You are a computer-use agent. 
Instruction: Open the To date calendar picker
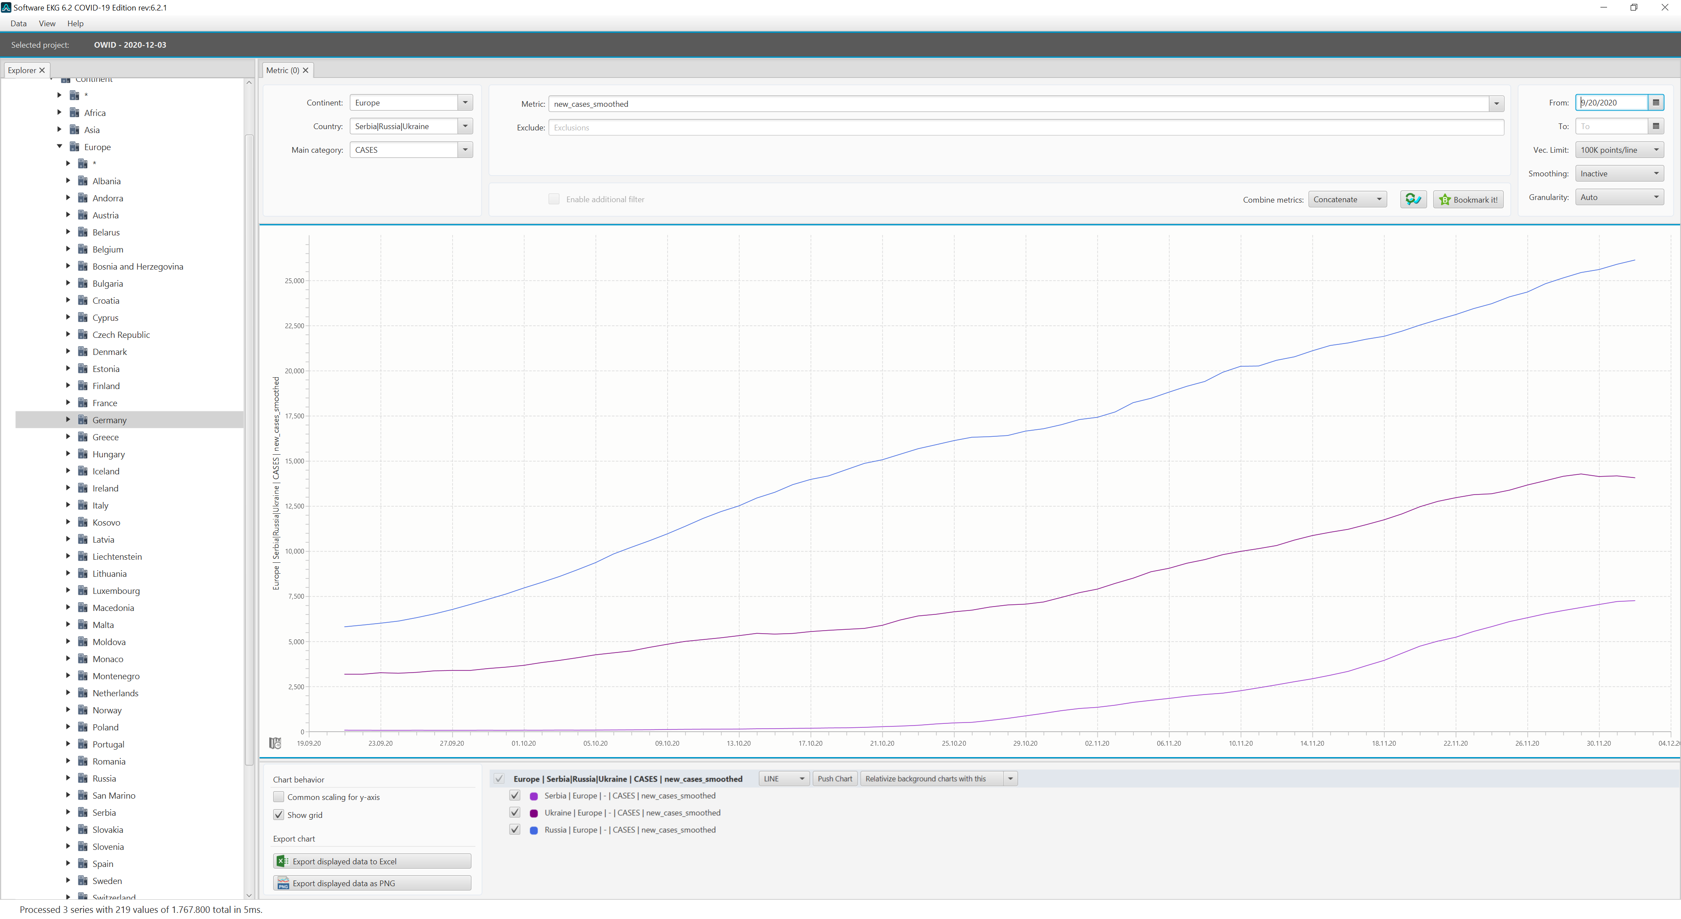tap(1656, 126)
